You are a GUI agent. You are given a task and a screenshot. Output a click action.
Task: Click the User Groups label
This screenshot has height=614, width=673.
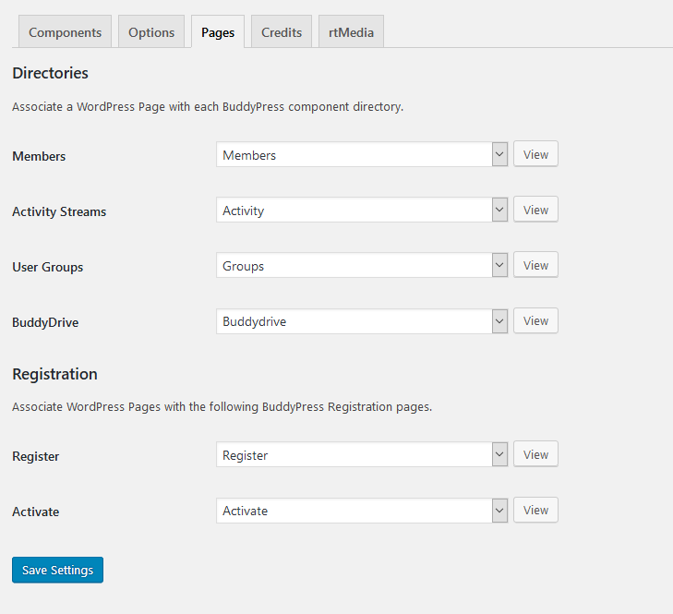48,267
